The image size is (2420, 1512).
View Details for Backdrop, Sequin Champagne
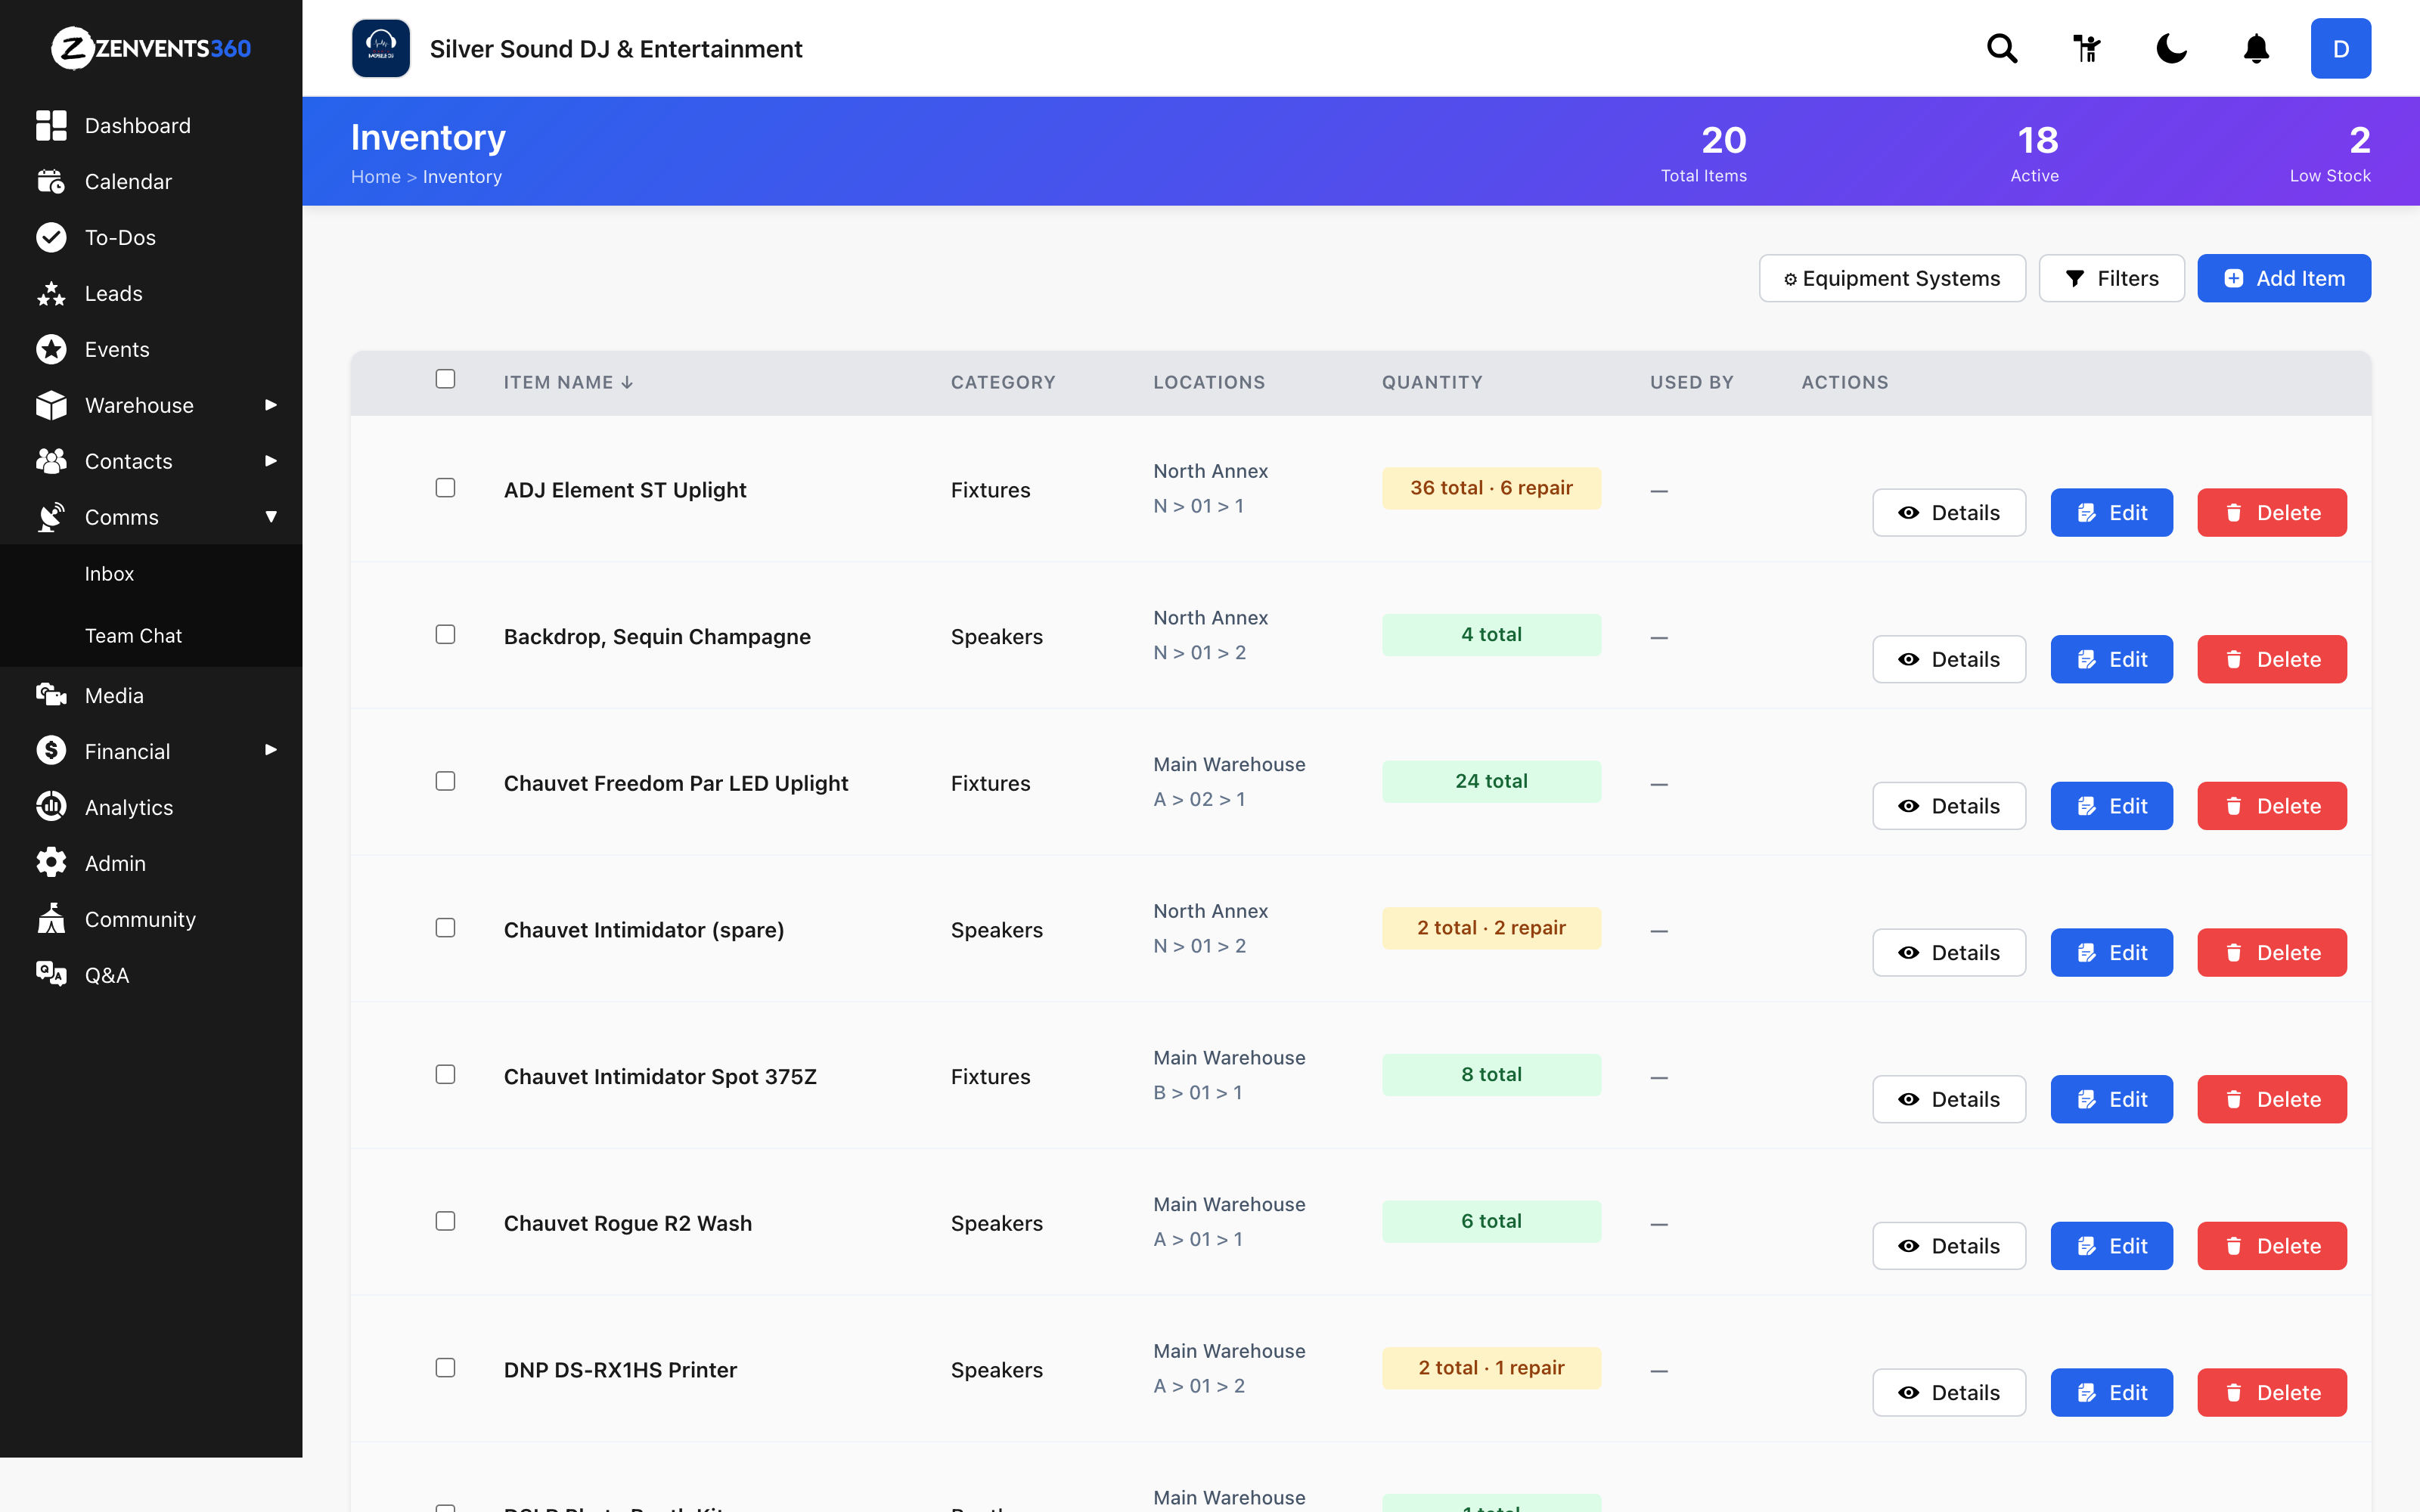point(1949,660)
